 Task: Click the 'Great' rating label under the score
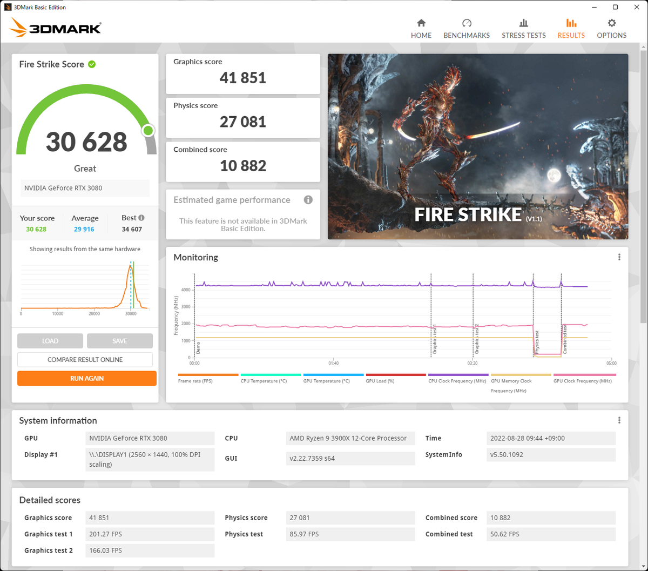[85, 169]
